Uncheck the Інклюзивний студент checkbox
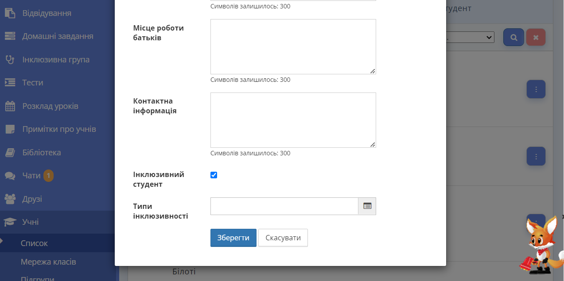 (x=214, y=175)
